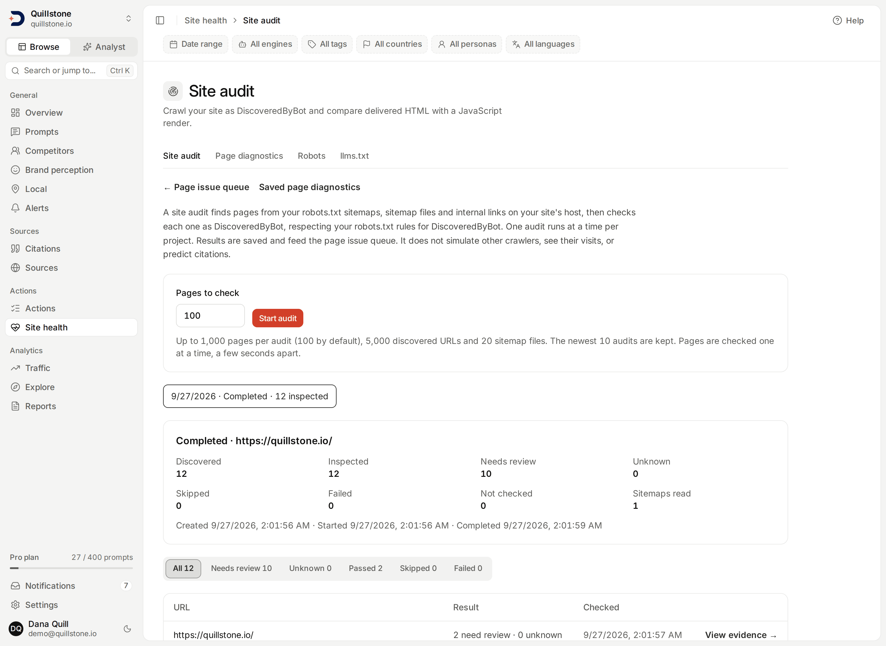Open the Alerts page
The height and width of the screenshot is (646, 886).
(x=72, y=208)
